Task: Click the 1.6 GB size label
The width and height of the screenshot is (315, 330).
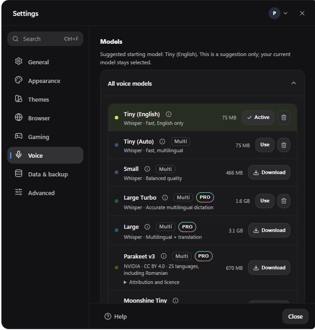Action: [243, 201]
